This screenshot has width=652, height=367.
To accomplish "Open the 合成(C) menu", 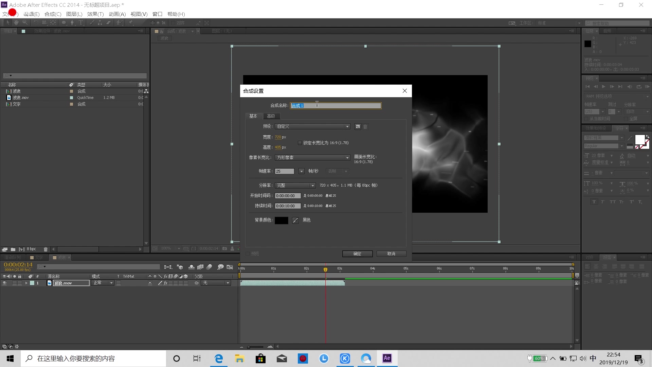I will pos(53,14).
